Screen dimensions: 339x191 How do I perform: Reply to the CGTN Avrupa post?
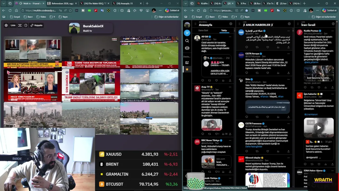[x=247, y=73]
